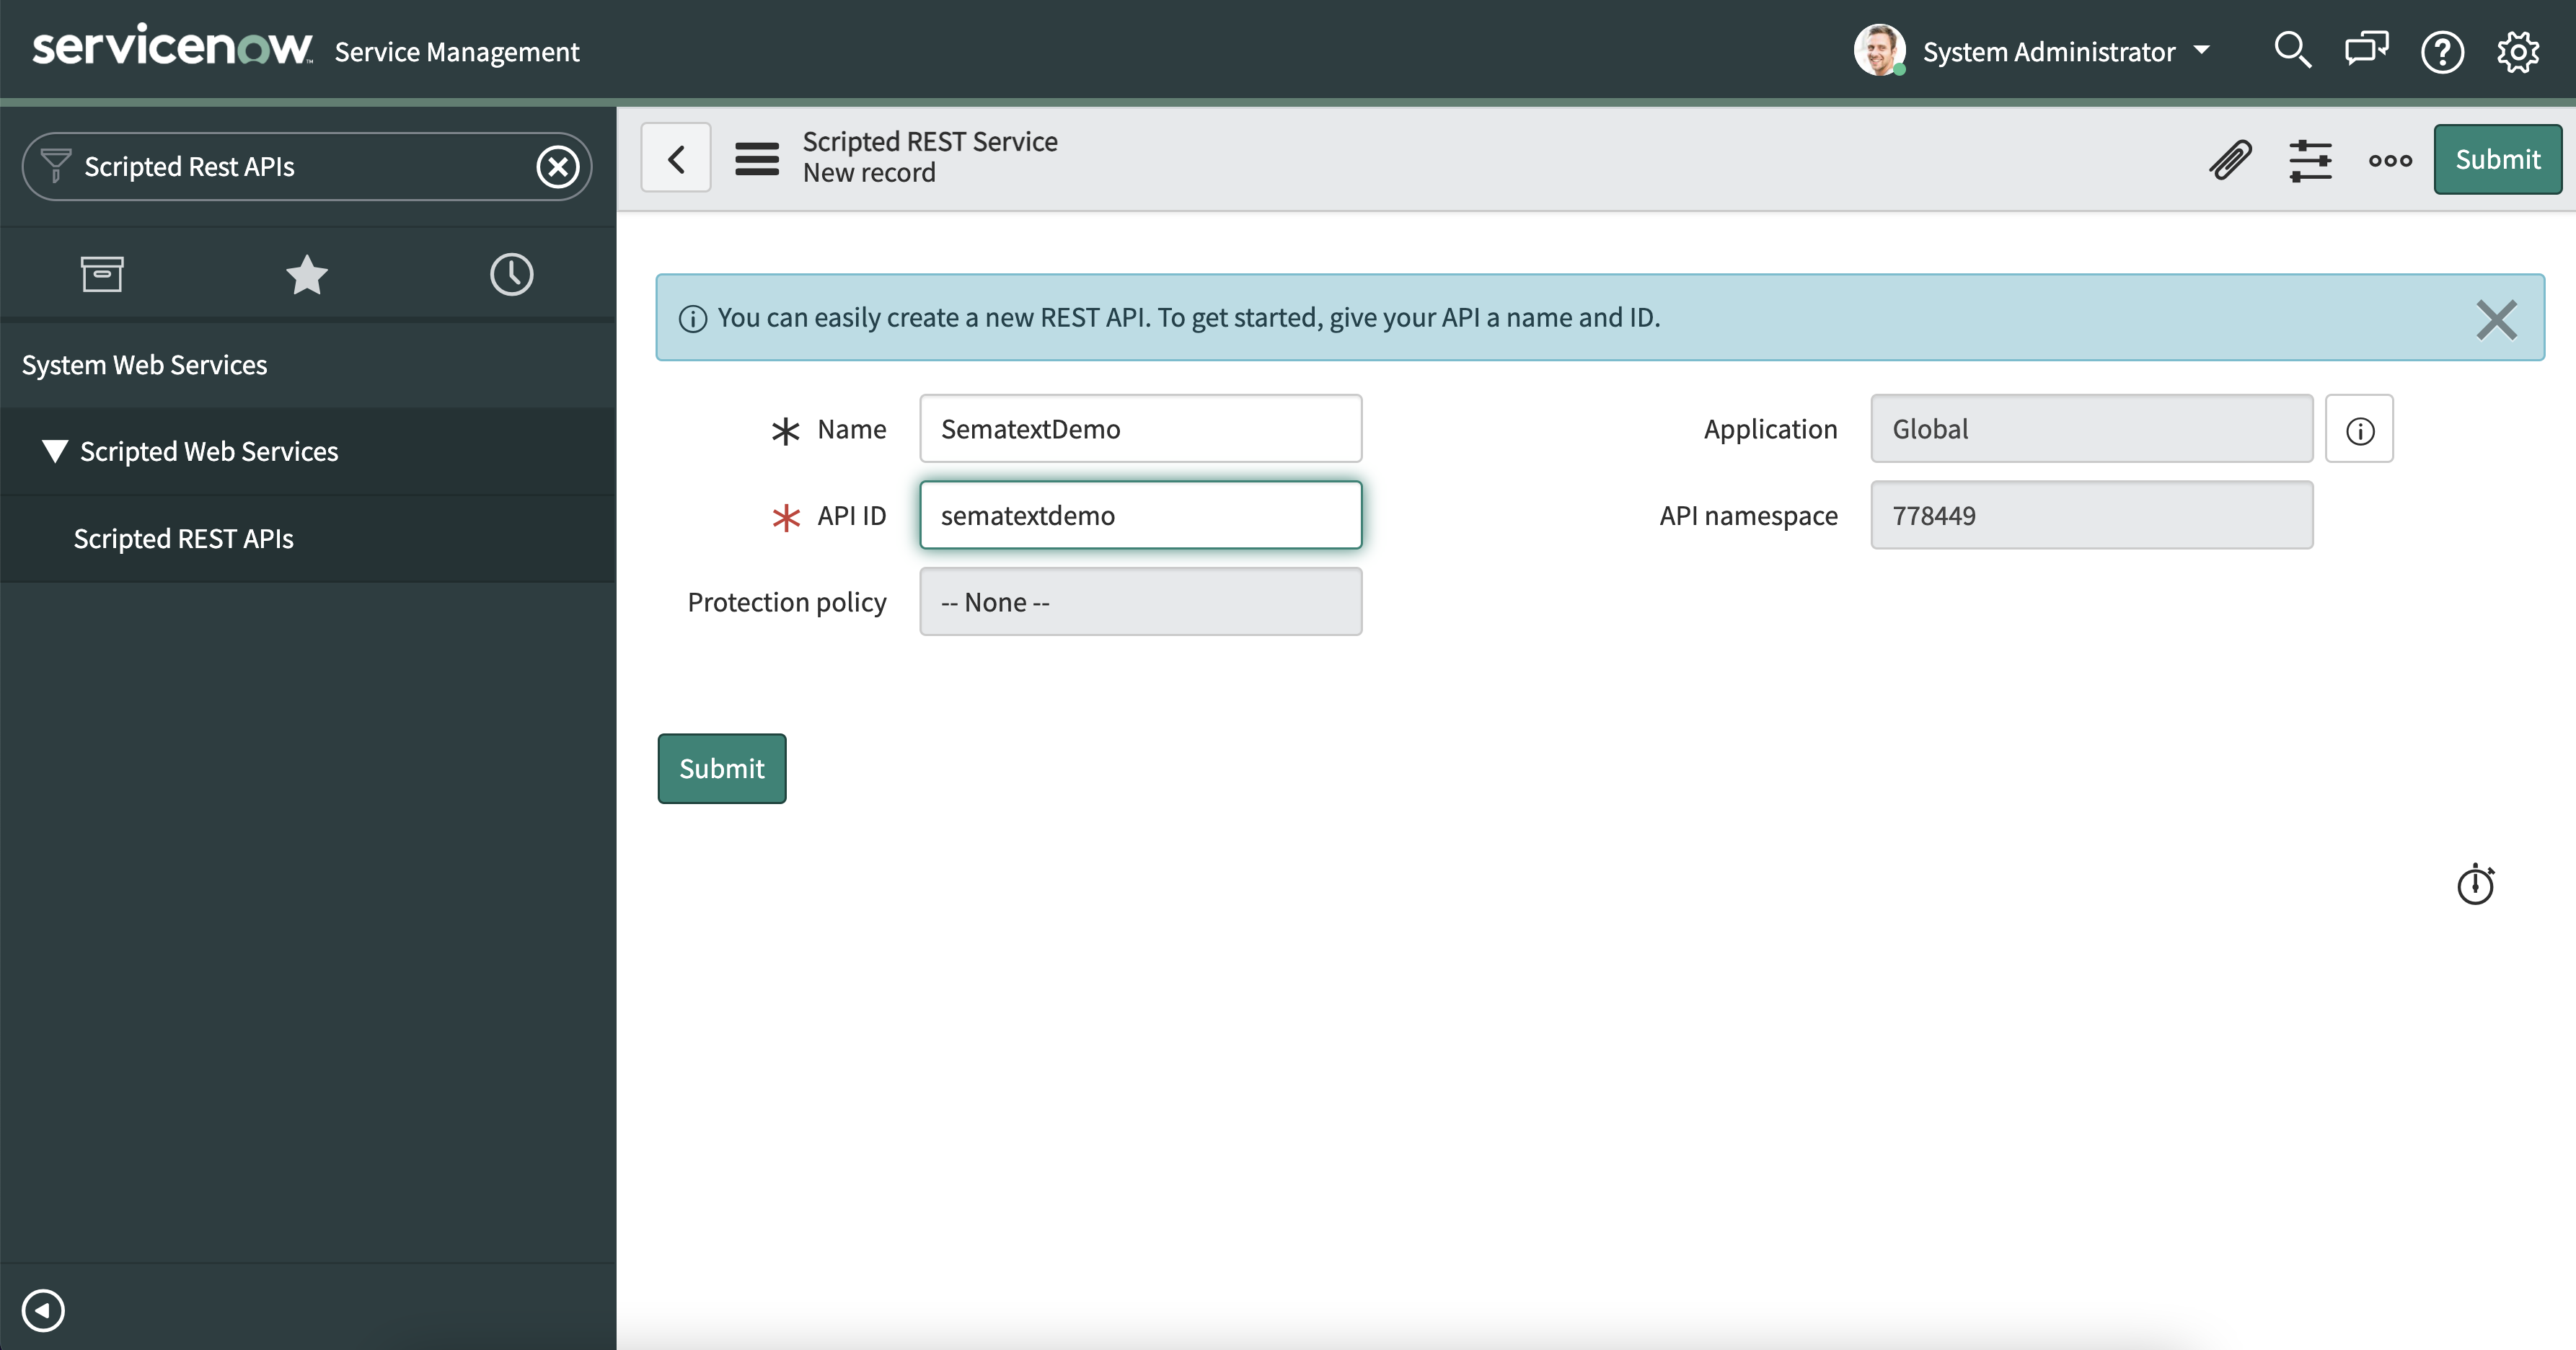Open the filter/settings sliders icon
The height and width of the screenshot is (1350, 2576).
pos(2308,156)
